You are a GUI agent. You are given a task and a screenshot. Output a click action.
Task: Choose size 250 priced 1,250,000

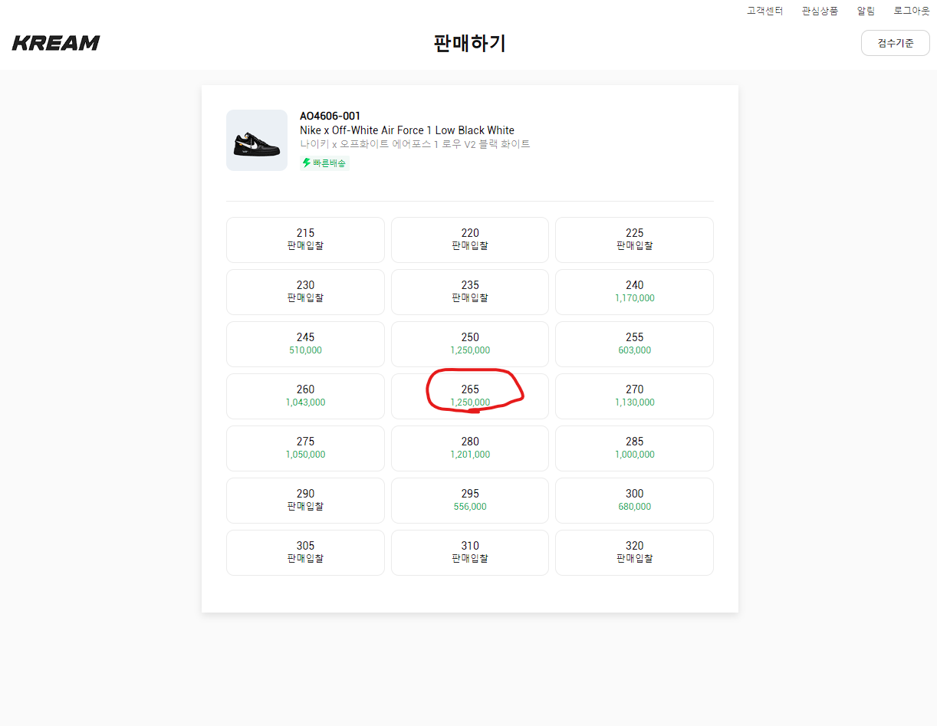pyautogui.click(x=470, y=343)
